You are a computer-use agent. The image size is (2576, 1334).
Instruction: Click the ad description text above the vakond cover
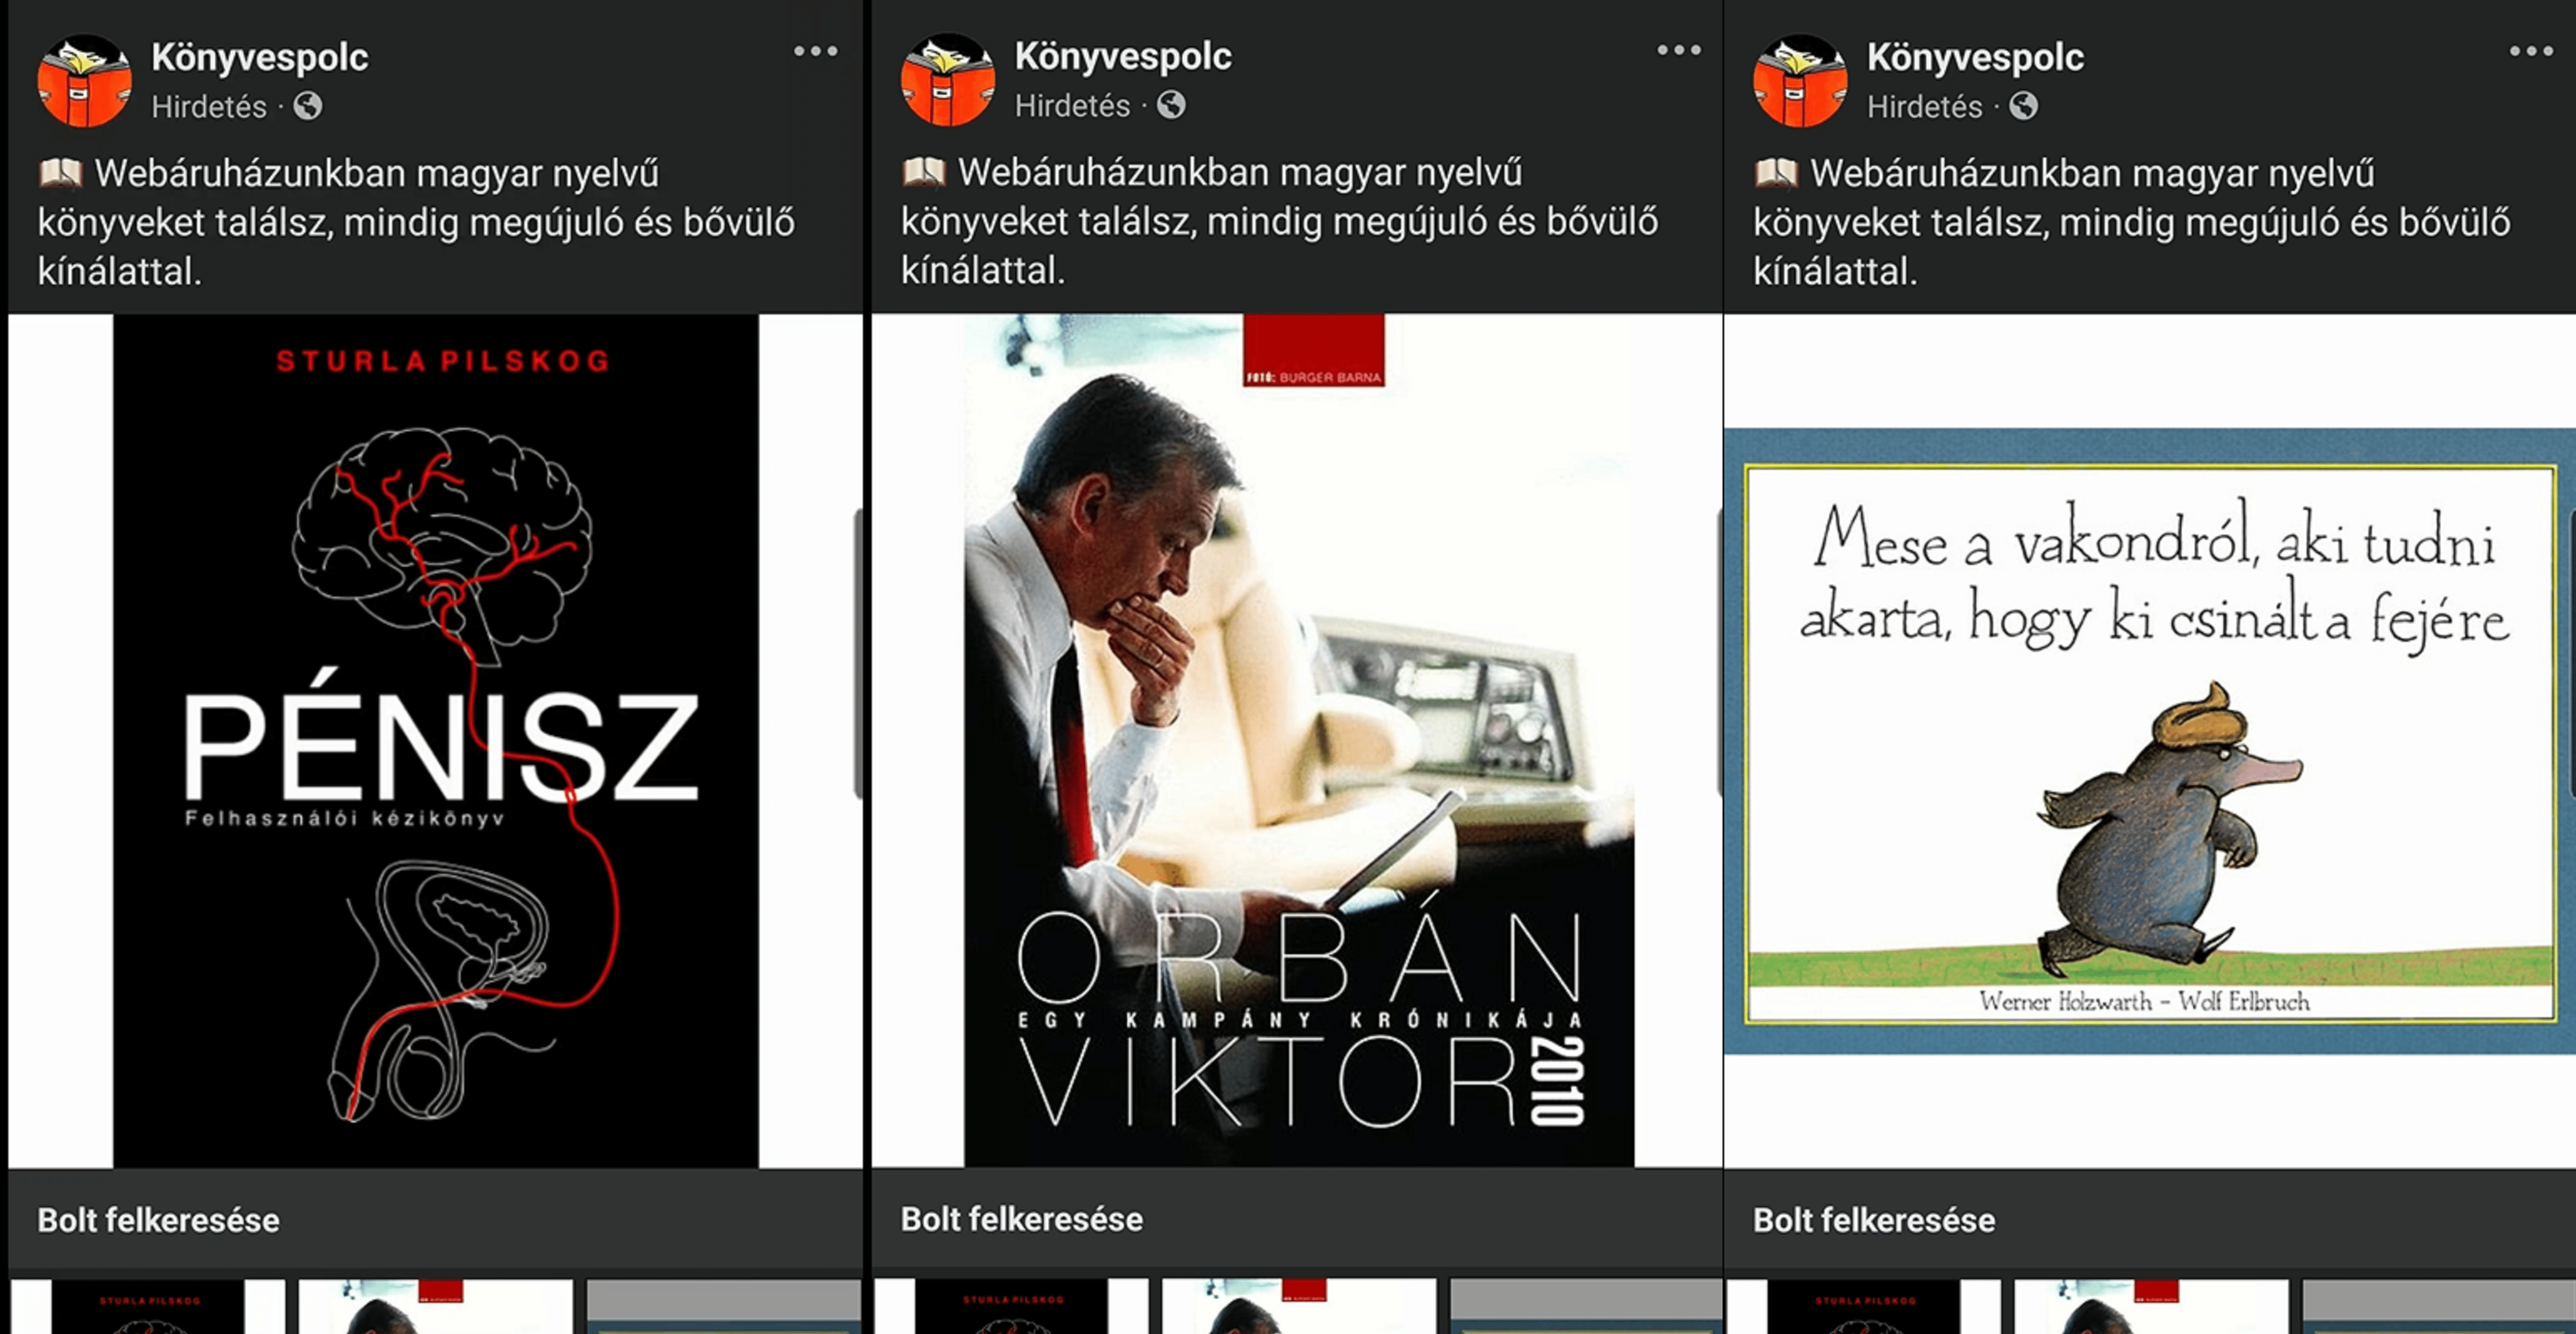(x=2131, y=222)
